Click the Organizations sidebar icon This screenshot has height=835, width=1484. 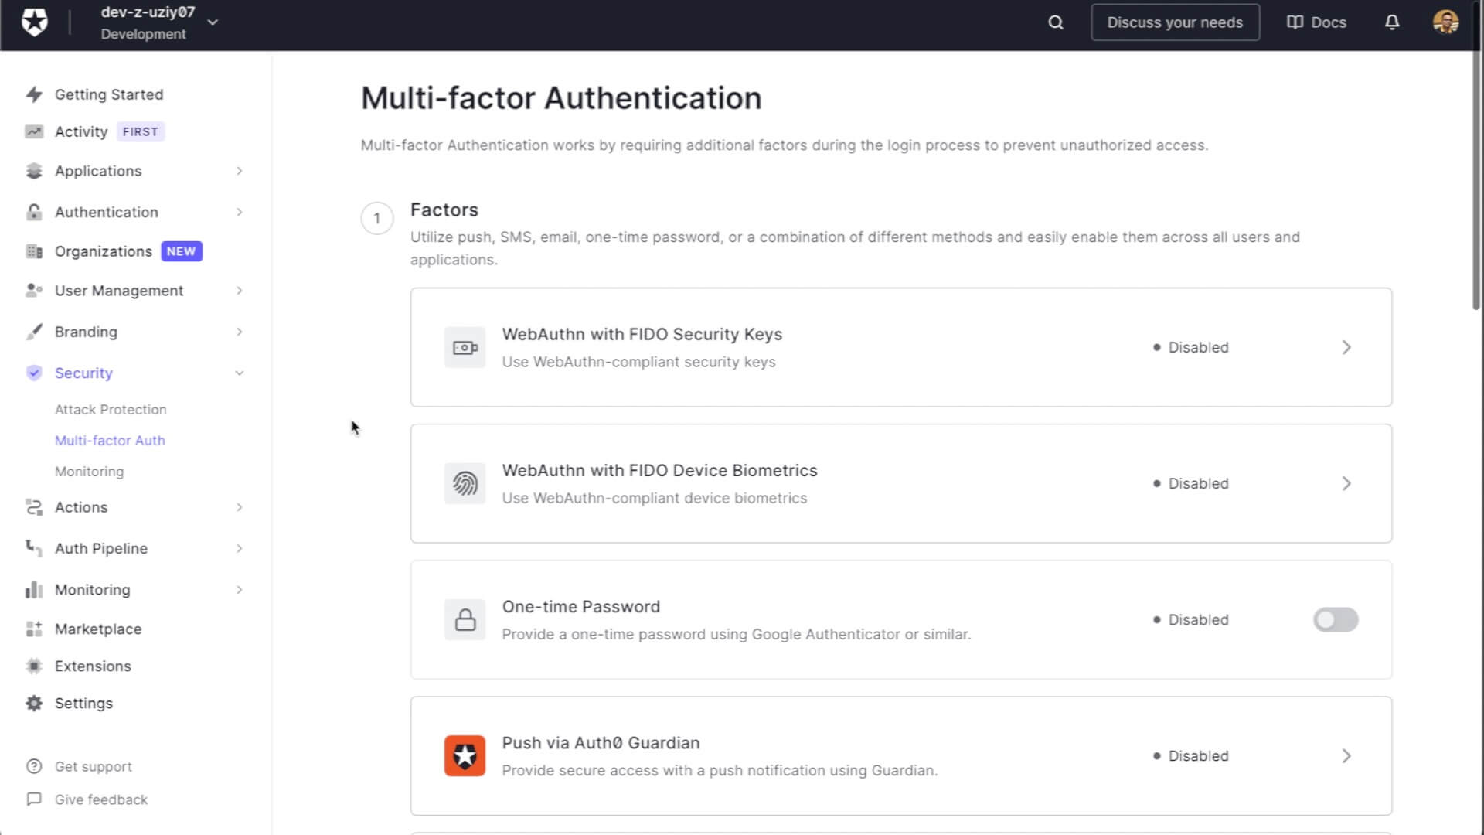click(x=34, y=250)
